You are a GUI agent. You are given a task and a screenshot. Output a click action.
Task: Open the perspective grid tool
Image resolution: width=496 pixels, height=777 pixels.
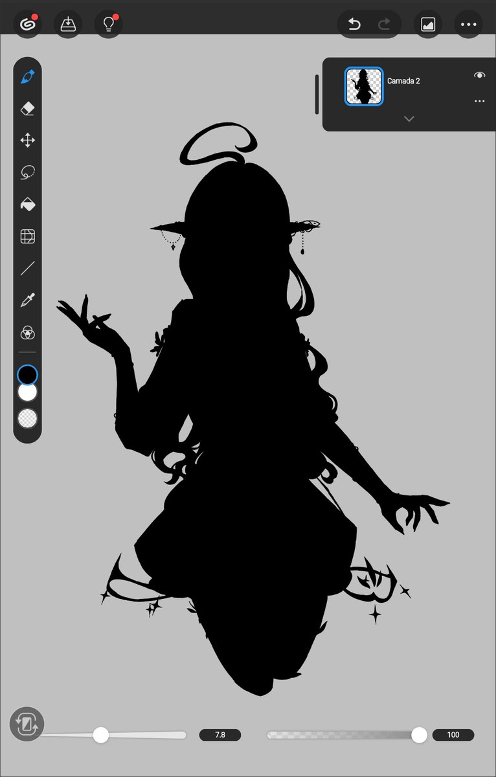click(x=27, y=236)
